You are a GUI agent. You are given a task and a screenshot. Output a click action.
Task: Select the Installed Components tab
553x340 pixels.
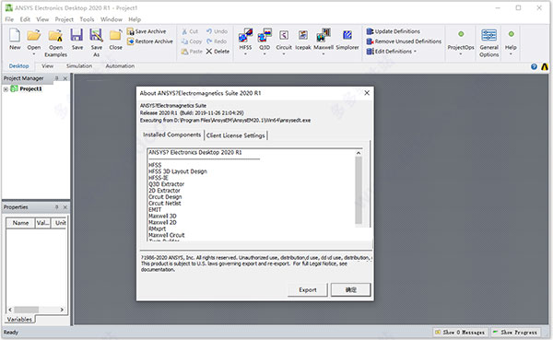pos(171,135)
